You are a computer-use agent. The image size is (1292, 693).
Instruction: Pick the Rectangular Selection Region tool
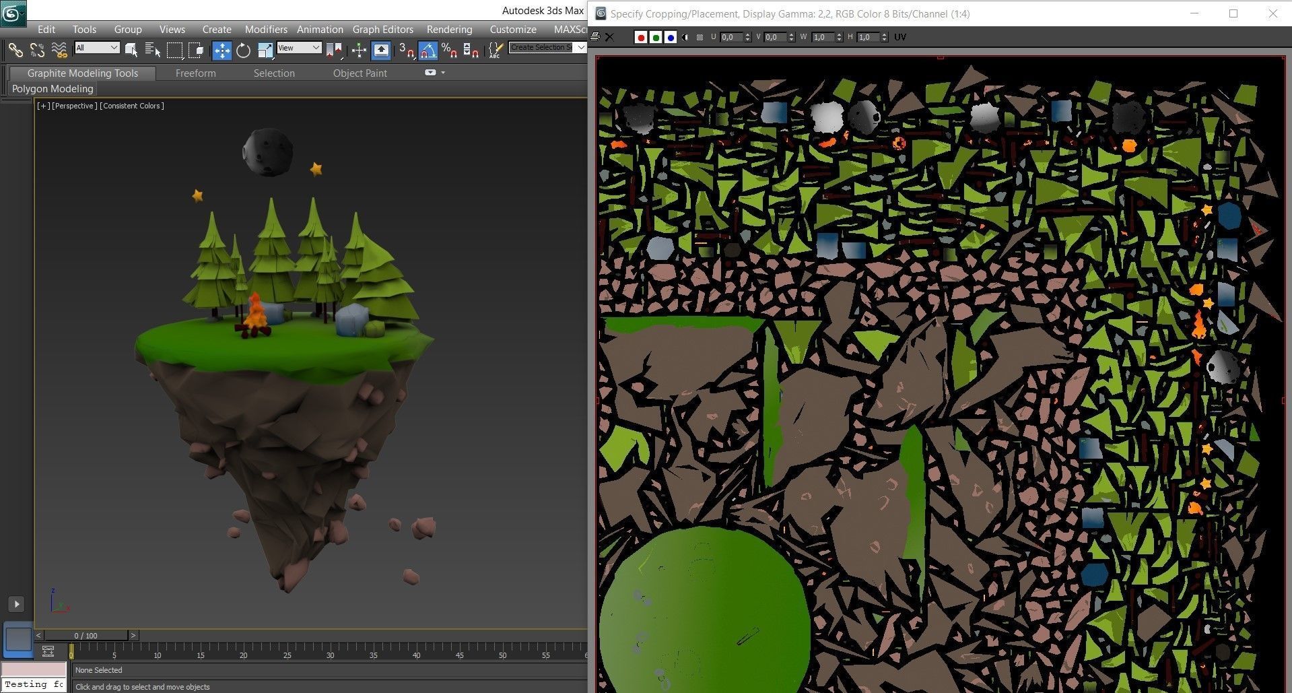pos(174,50)
